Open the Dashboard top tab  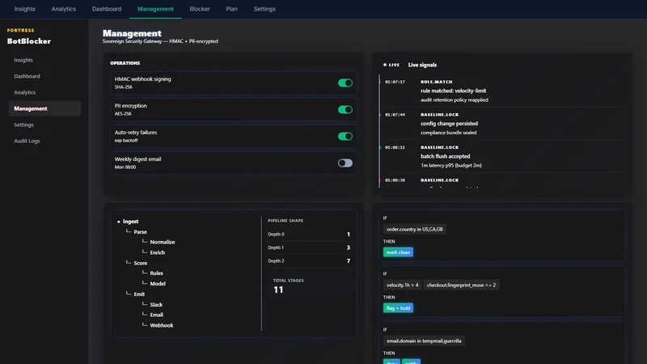[x=107, y=9]
